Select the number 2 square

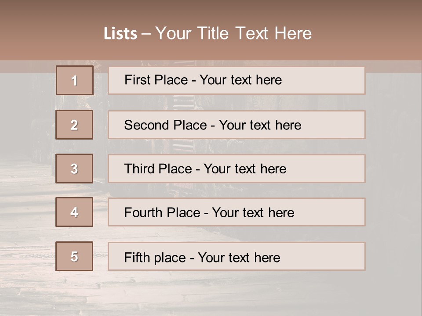(74, 125)
